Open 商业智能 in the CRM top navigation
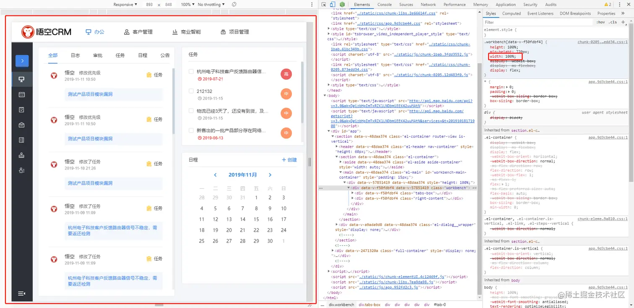The width and height of the screenshot is (634, 308). [x=187, y=32]
